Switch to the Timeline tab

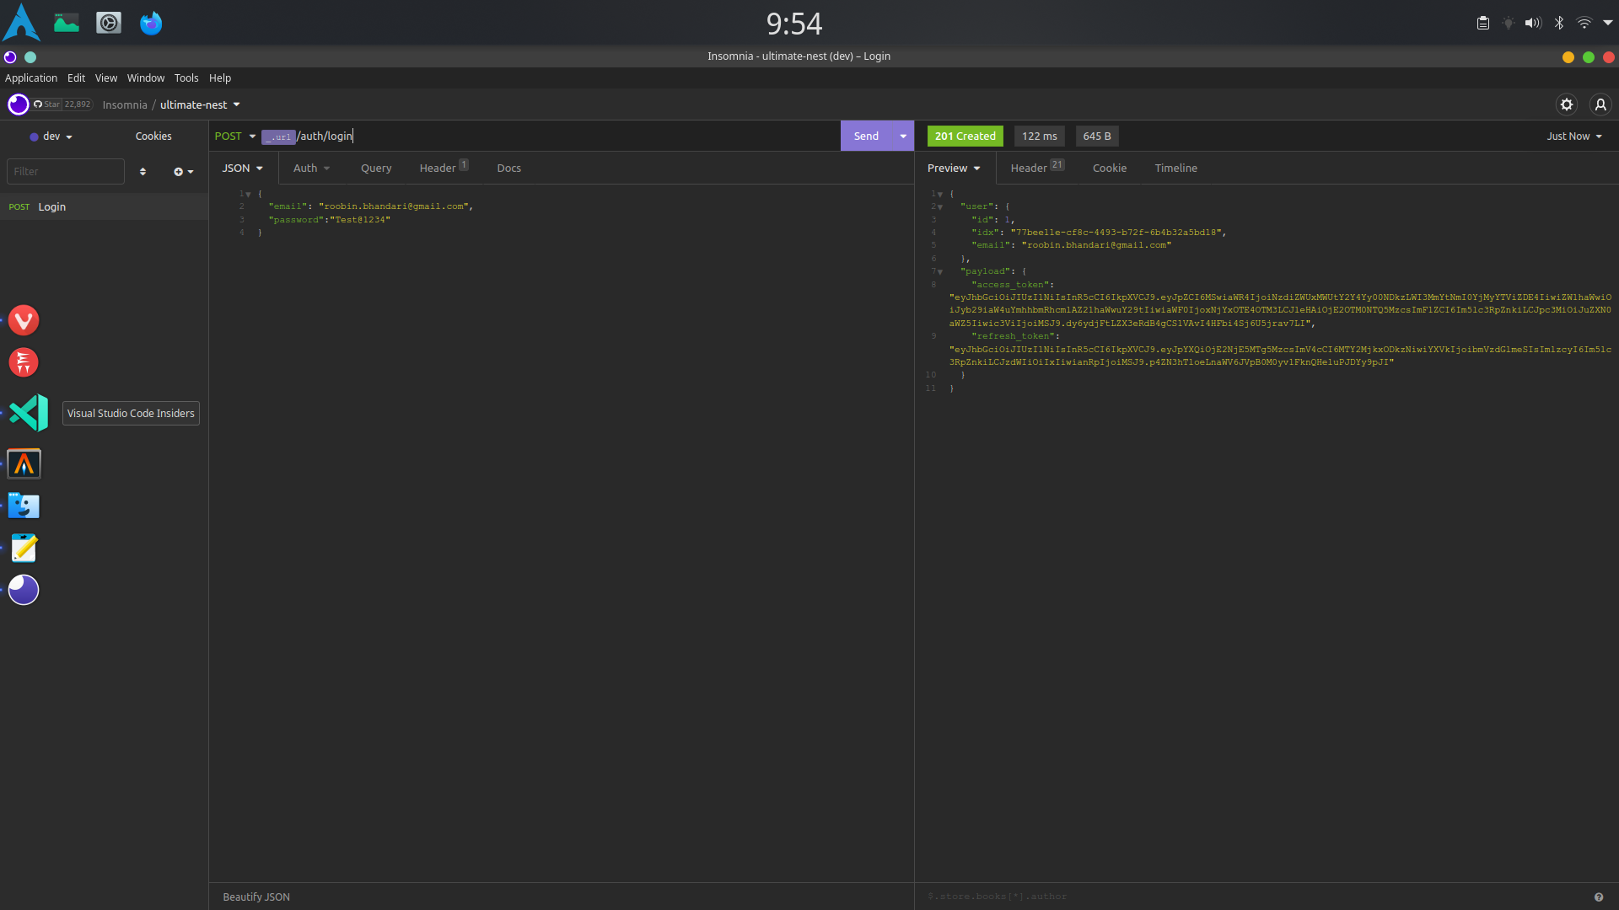[x=1175, y=169]
